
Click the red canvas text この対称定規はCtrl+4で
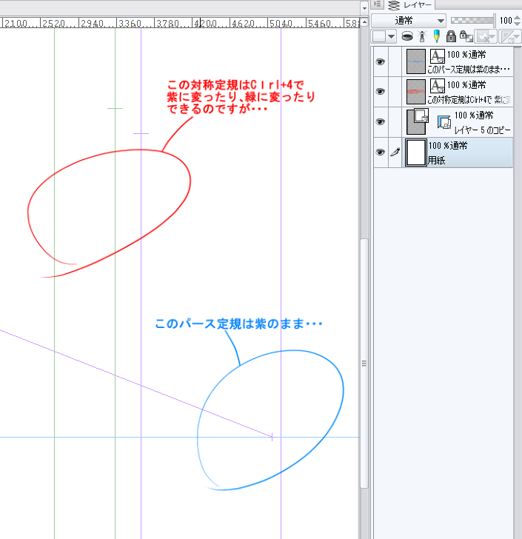pos(235,84)
